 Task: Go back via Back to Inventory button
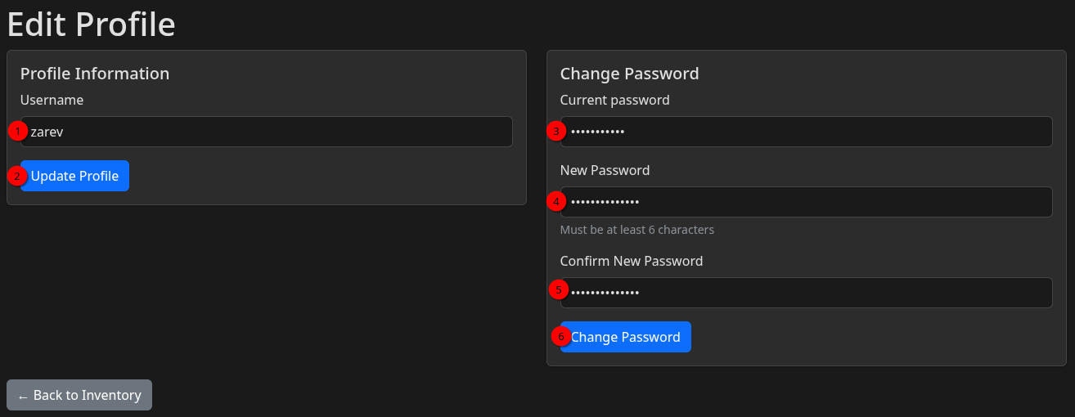[x=79, y=395]
